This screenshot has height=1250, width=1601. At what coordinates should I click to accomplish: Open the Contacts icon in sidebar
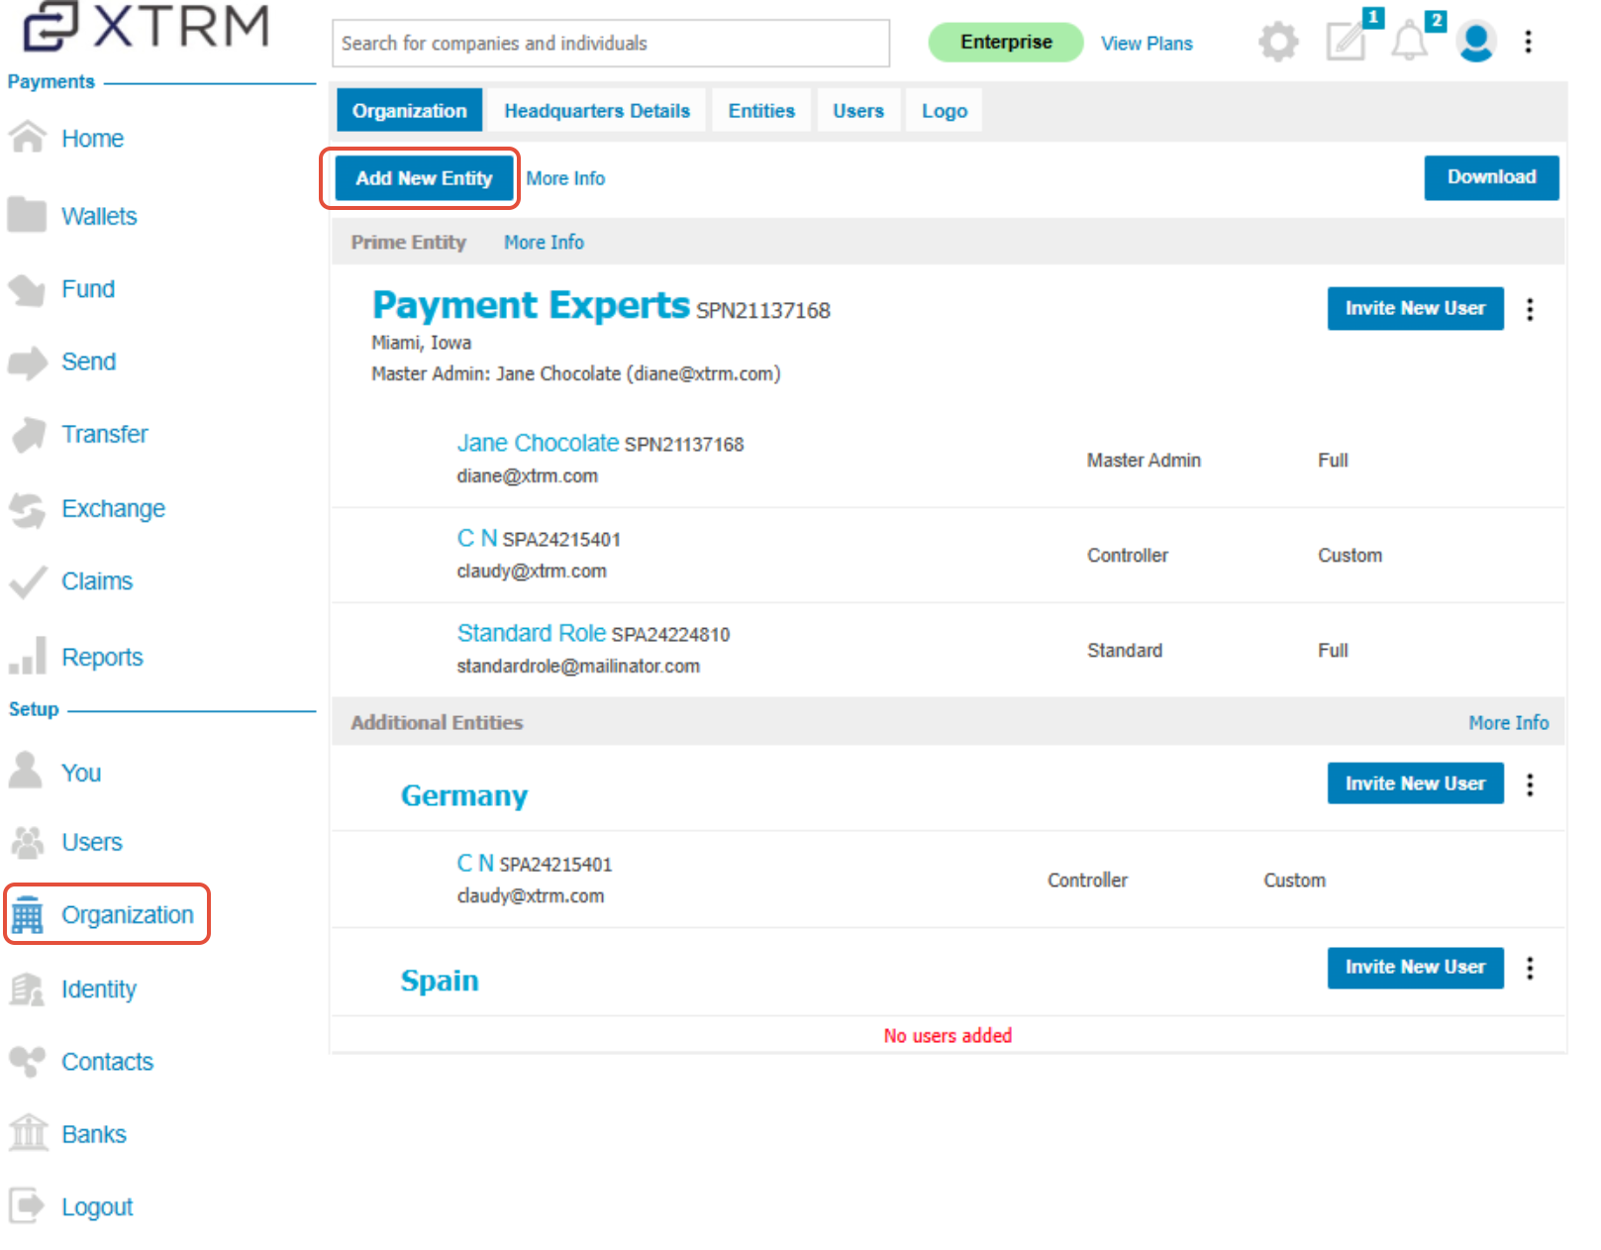click(28, 1061)
